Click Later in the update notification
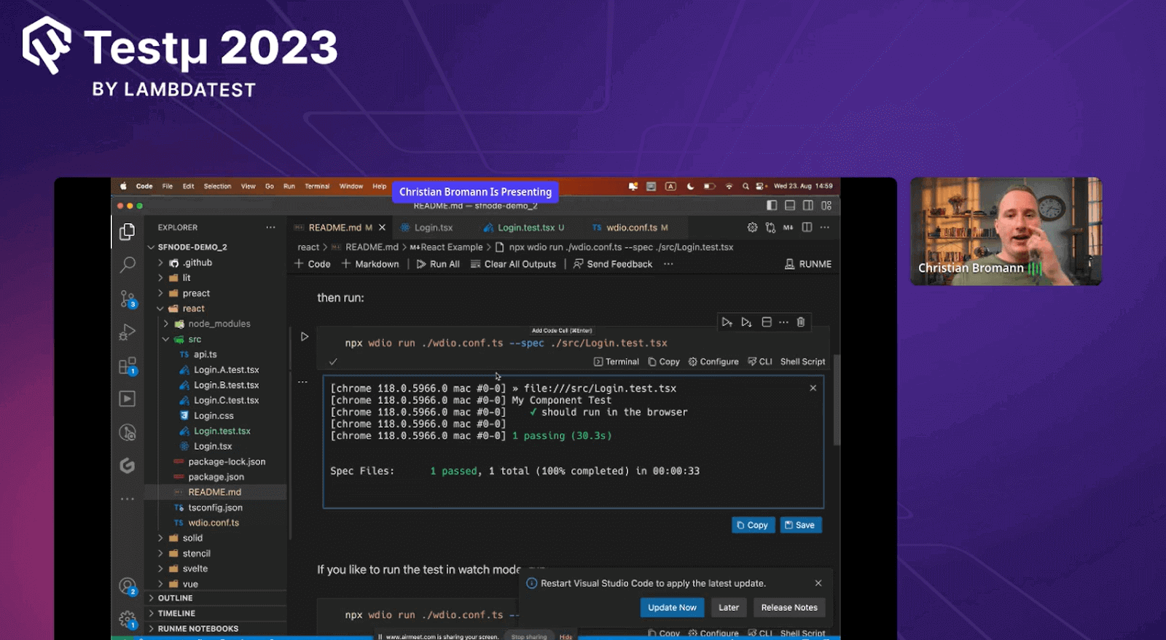This screenshot has height=640, width=1166. click(x=729, y=607)
